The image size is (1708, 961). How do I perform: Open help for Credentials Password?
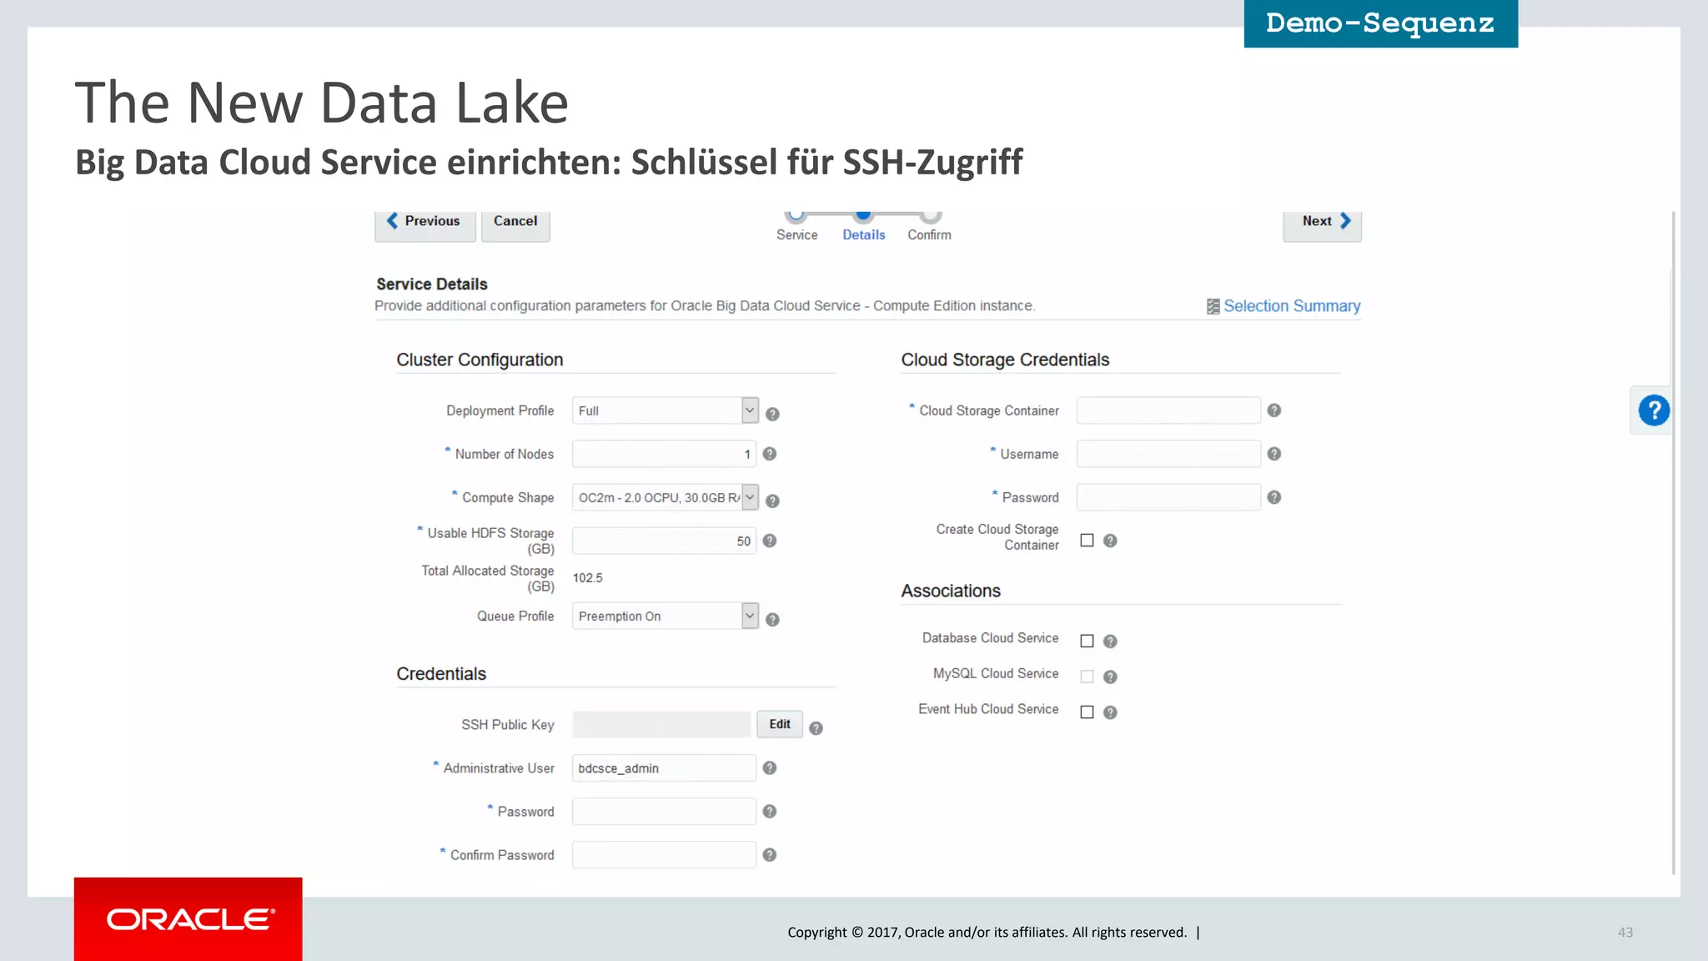coord(770,811)
